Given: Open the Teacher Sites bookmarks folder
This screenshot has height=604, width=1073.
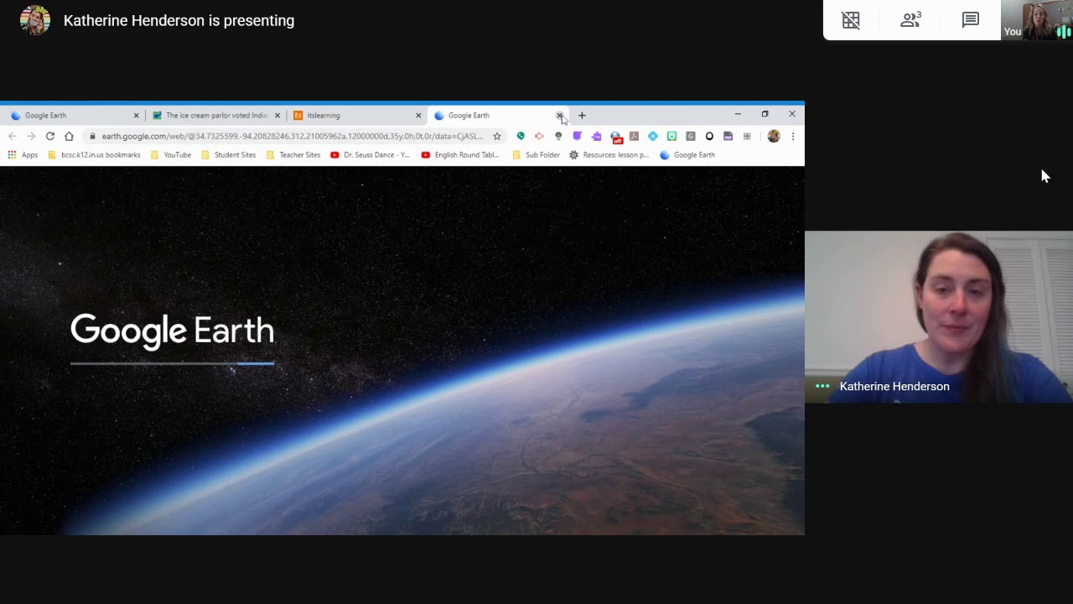Looking at the screenshot, I should point(293,154).
